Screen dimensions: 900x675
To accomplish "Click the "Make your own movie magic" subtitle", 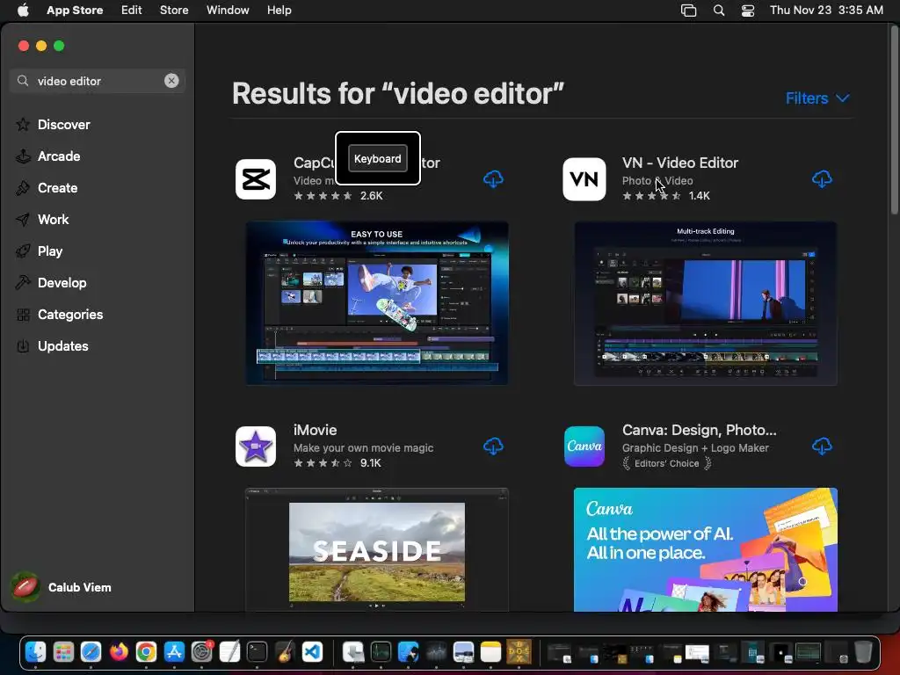I will click(x=363, y=447).
